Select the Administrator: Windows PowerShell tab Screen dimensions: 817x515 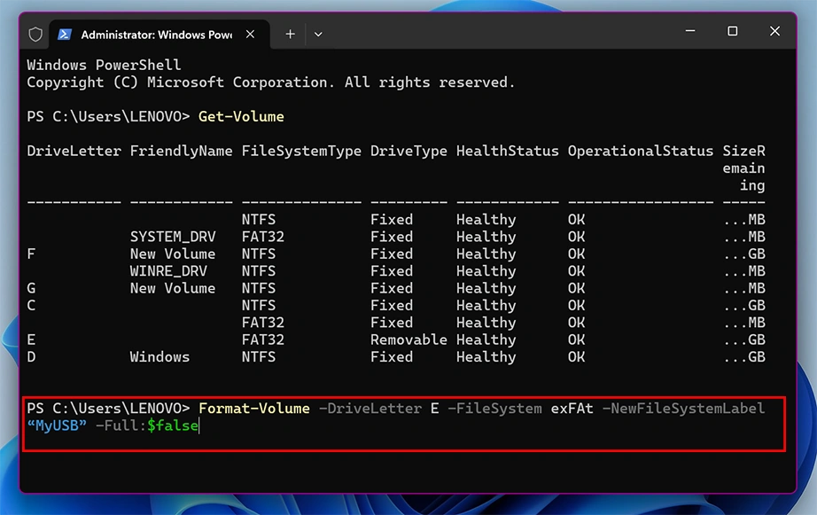coord(160,35)
